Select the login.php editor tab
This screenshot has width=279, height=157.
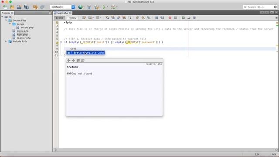point(62,13)
